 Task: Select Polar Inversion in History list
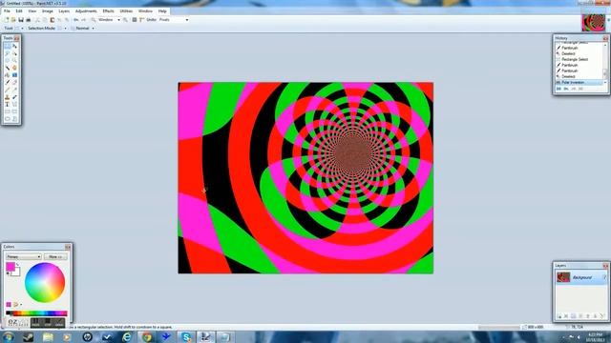[x=579, y=83]
